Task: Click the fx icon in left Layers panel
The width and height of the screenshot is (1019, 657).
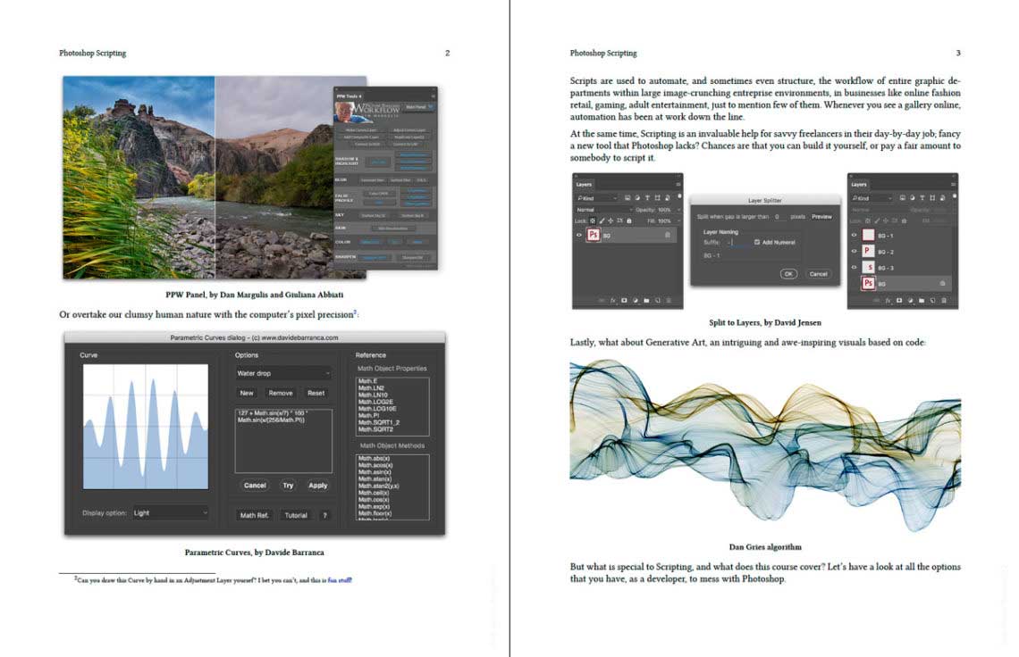Action: 614,300
